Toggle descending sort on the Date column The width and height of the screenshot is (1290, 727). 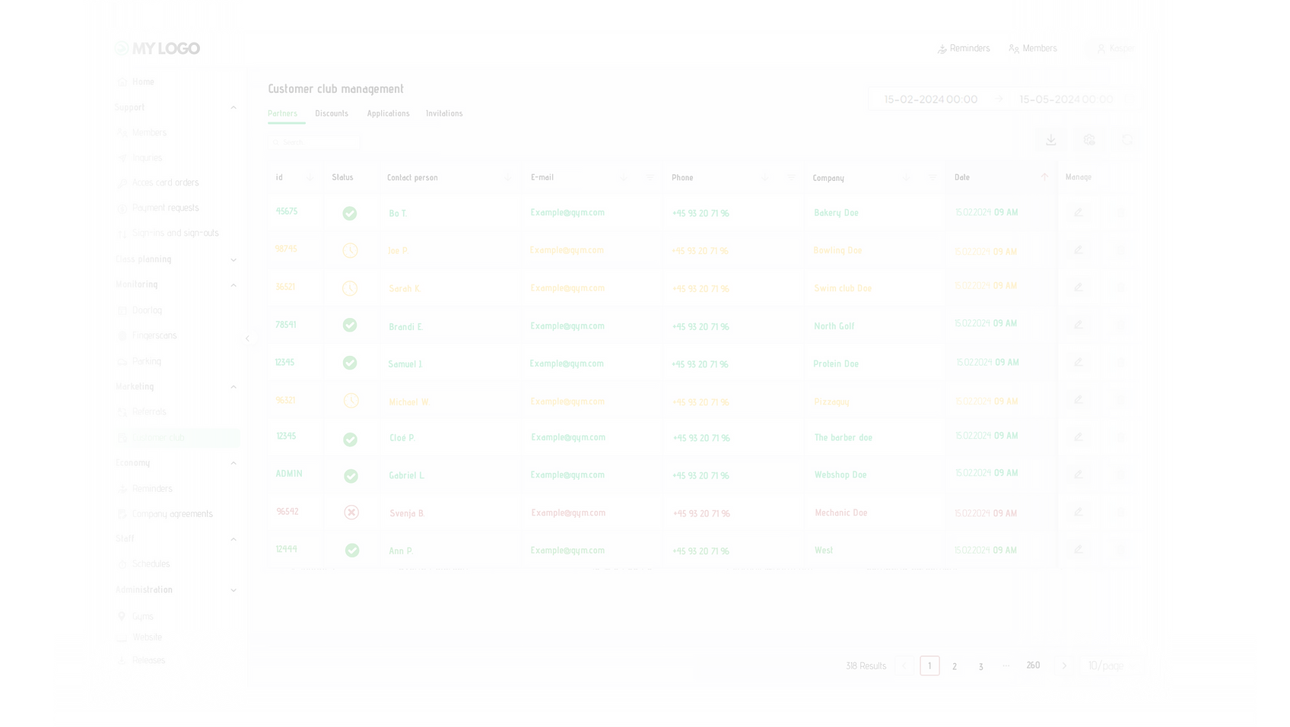tap(1044, 176)
